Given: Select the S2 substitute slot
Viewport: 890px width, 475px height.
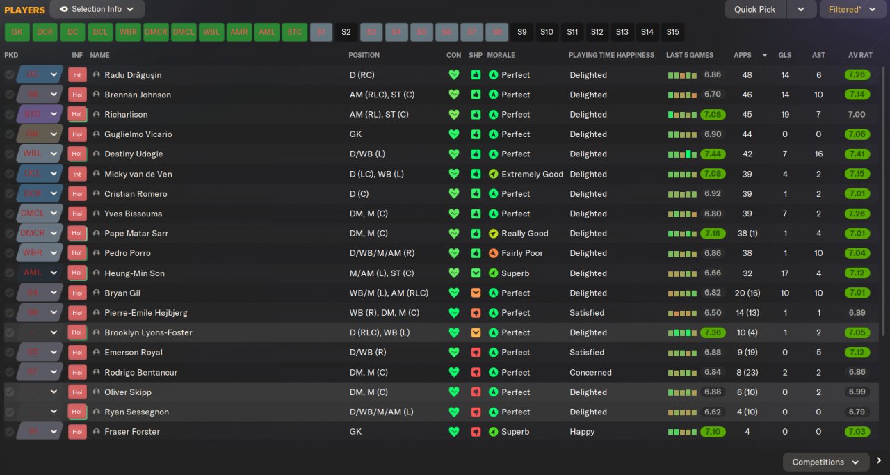Looking at the screenshot, I should [x=346, y=32].
